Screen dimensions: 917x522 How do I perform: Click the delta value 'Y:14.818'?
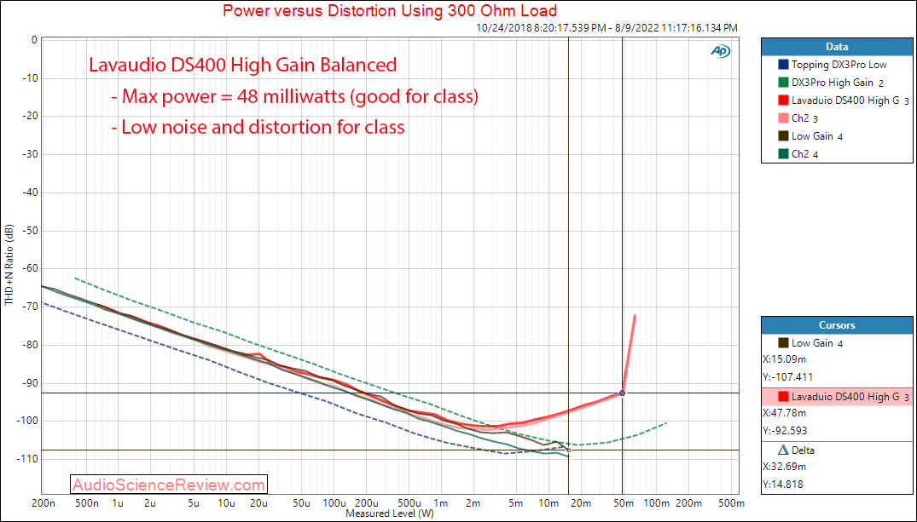[x=783, y=484]
